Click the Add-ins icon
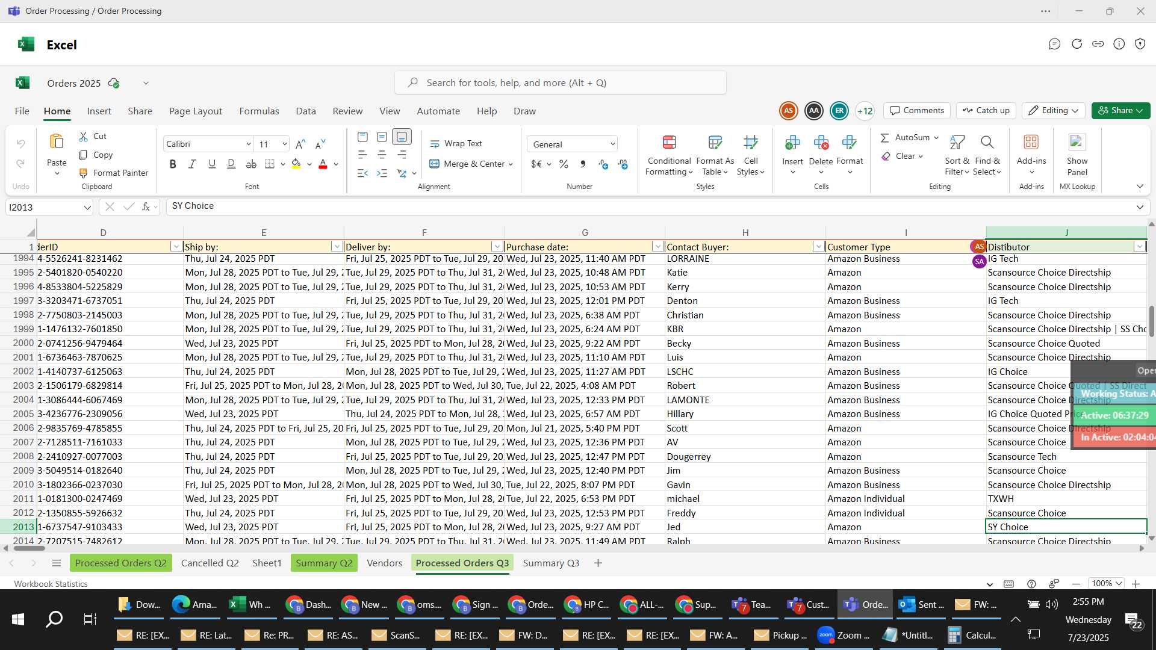The height and width of the screenshot is (650, 1156). click(x=1031, y=142)
